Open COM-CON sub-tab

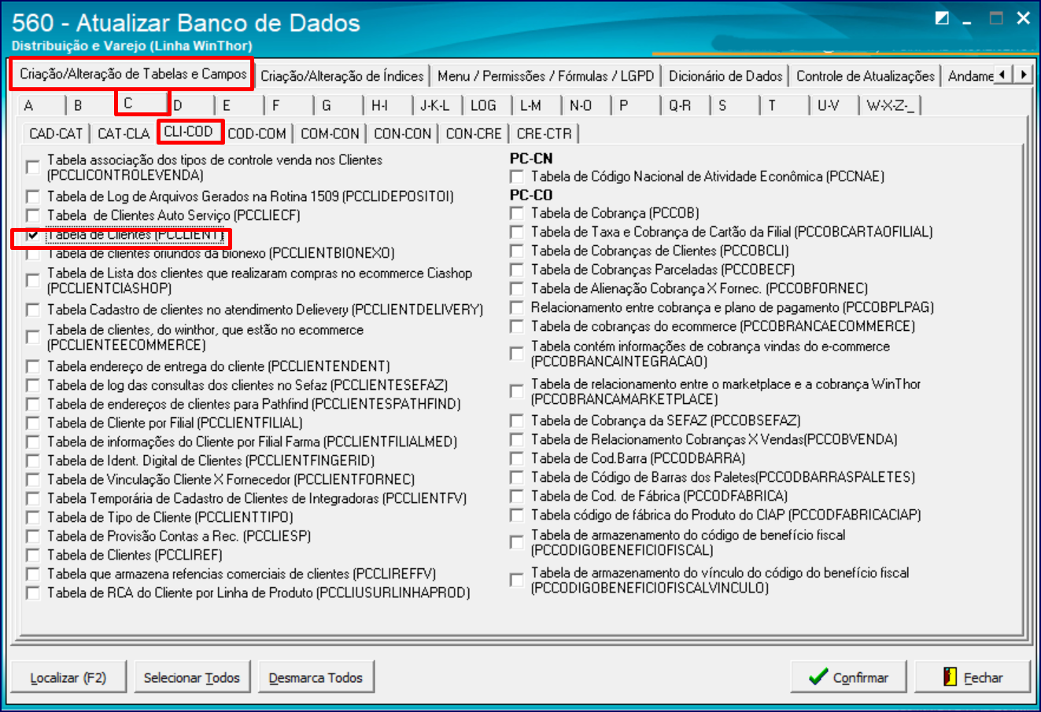coord(330,134)
